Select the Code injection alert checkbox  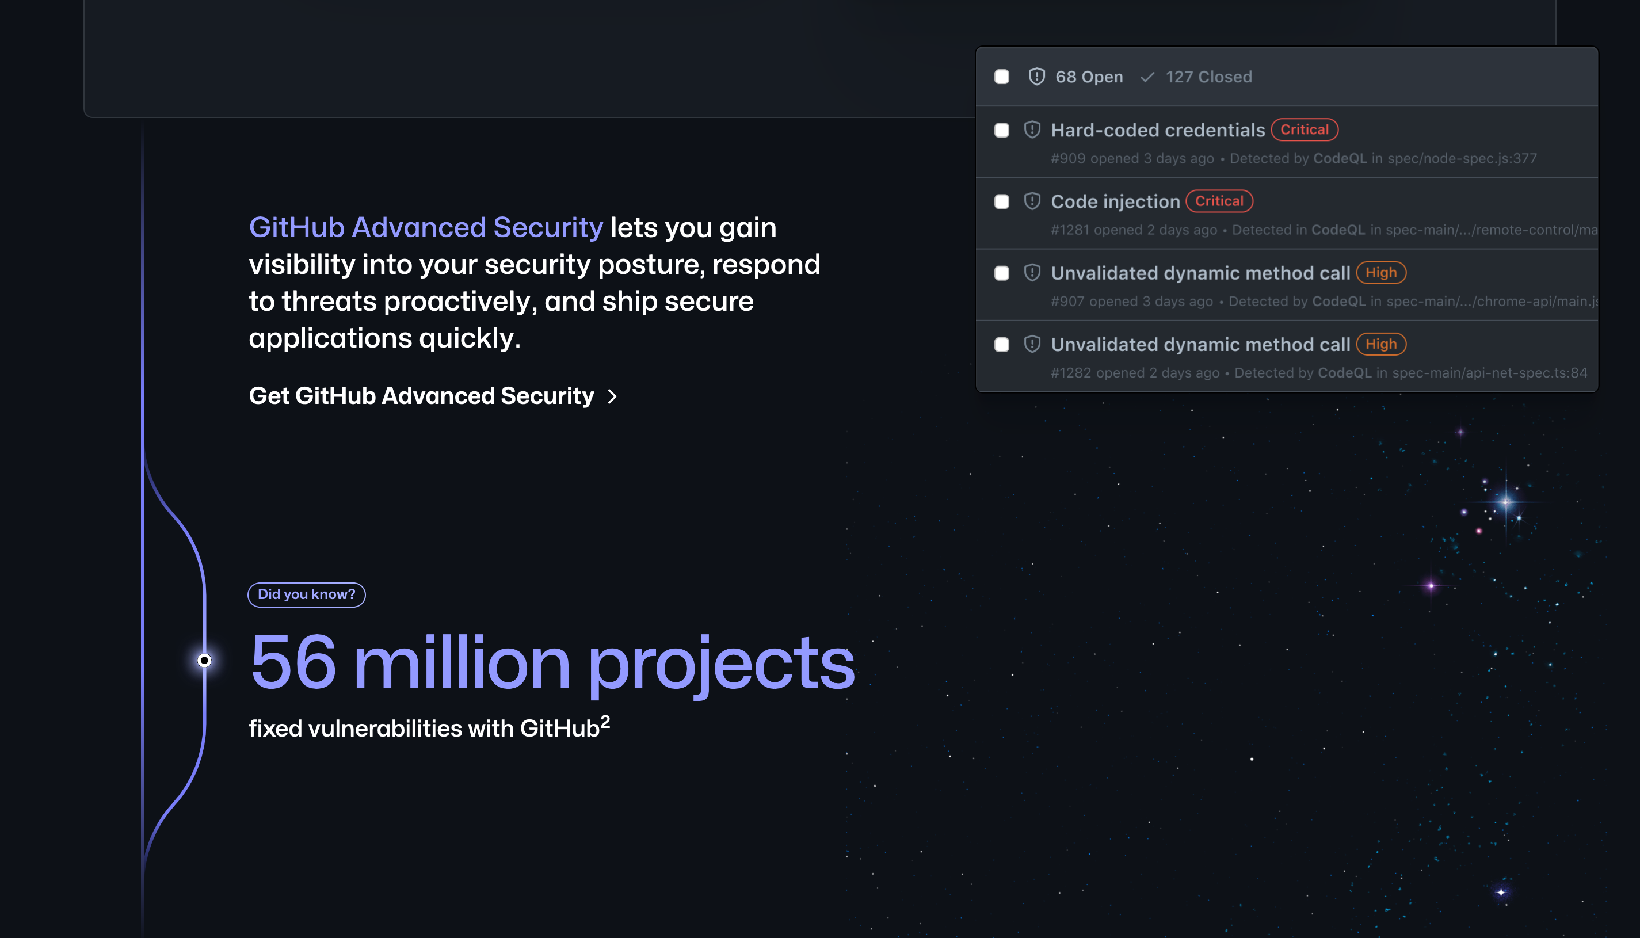click(1002, 201)
